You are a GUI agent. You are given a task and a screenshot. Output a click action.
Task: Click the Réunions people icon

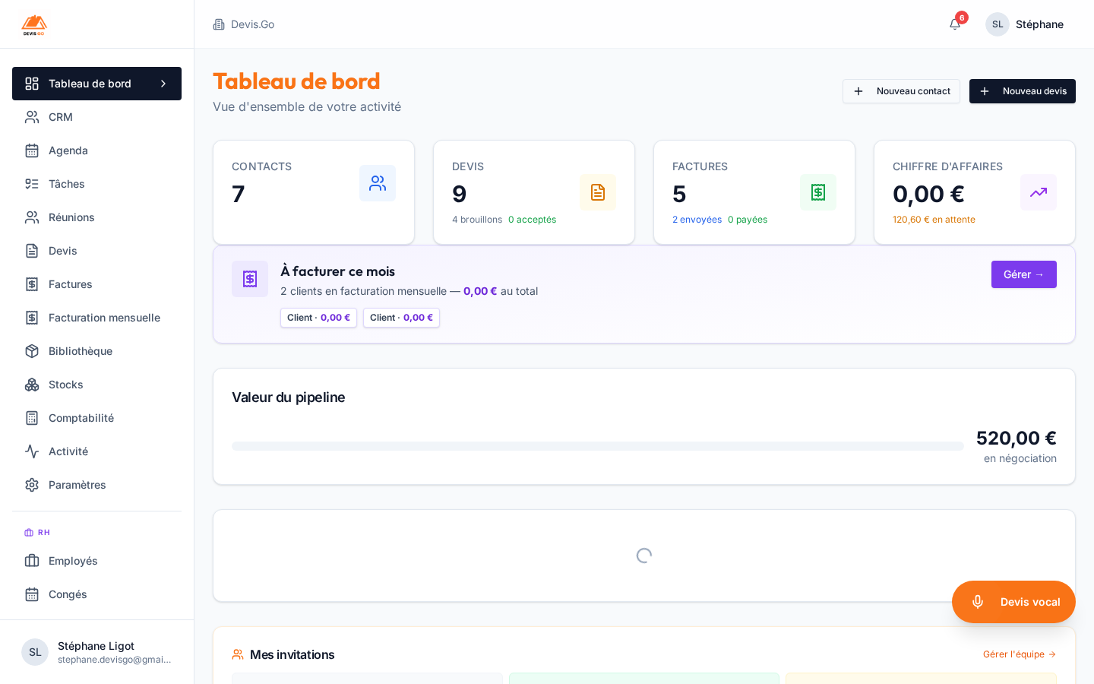[32, 217]
